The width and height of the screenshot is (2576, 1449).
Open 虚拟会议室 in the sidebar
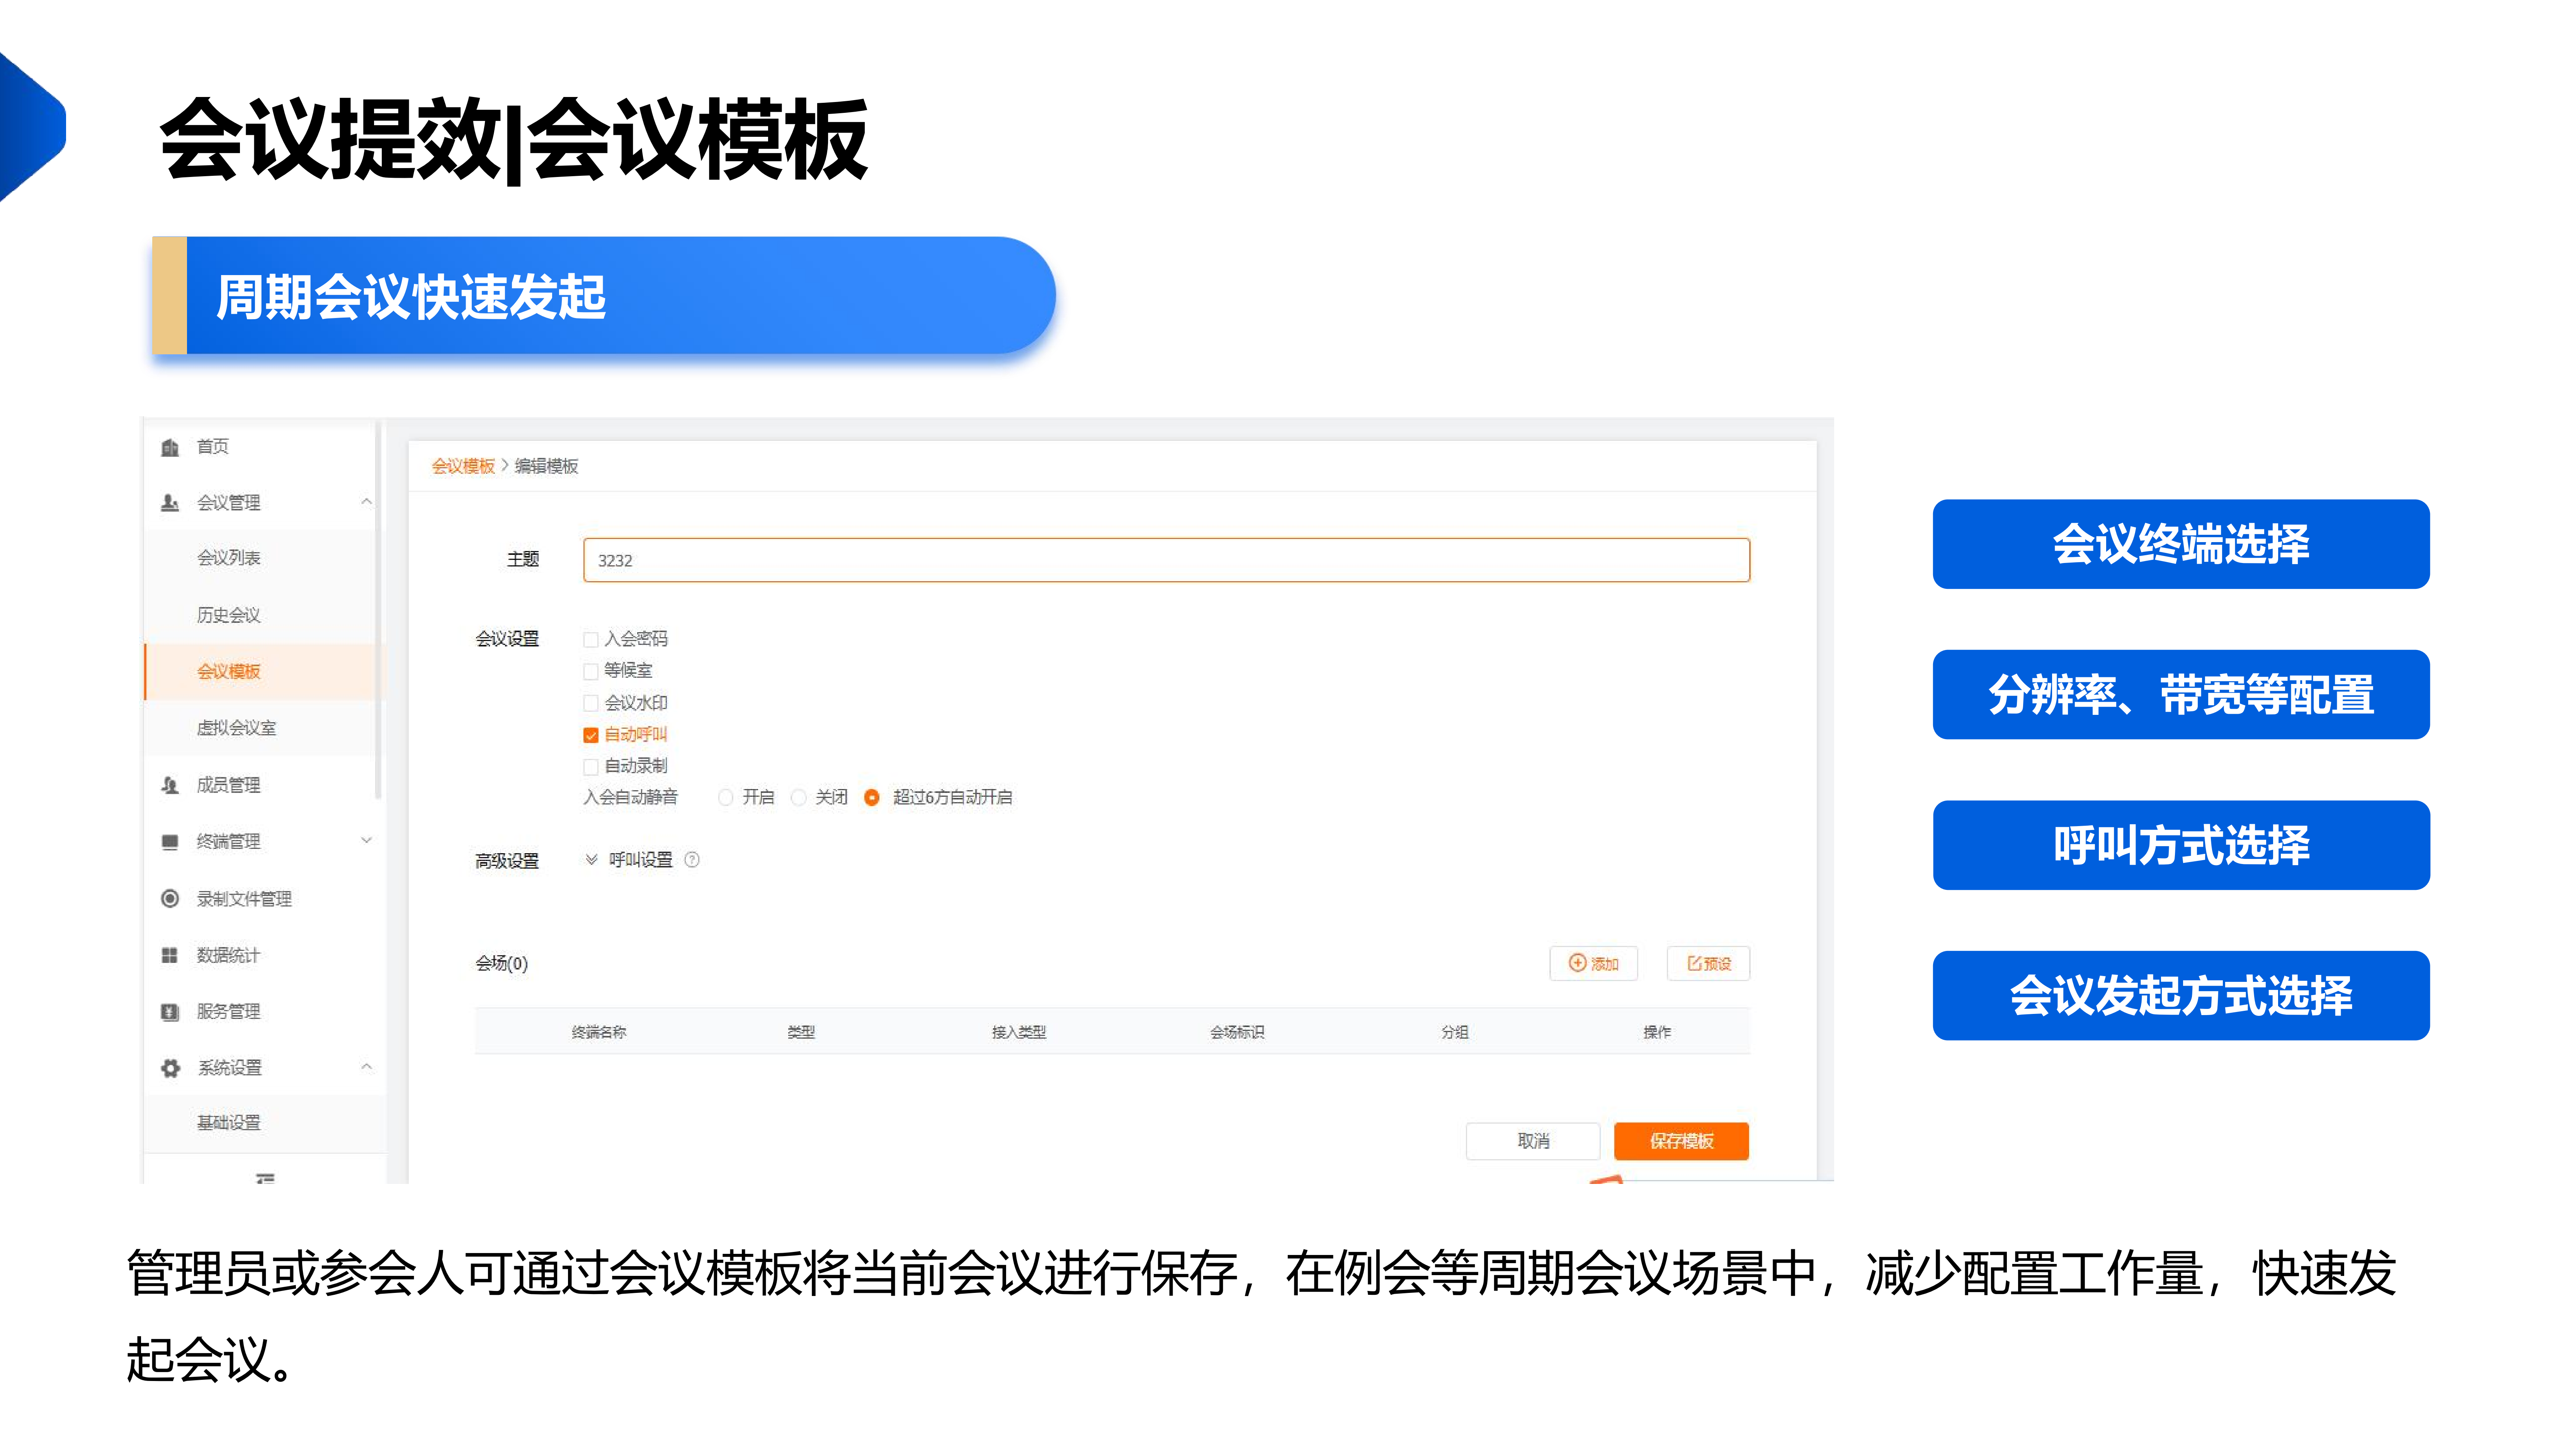click(237, 728)
